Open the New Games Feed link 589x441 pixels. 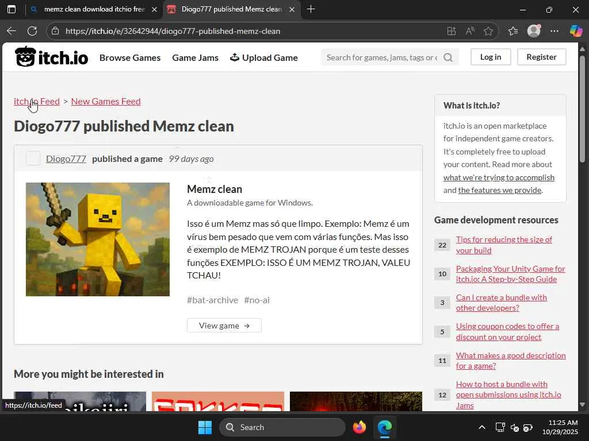click(106, 101)
